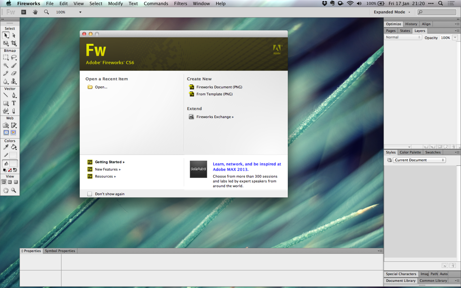Open the Expanded Mode workspace switcher

392,12
